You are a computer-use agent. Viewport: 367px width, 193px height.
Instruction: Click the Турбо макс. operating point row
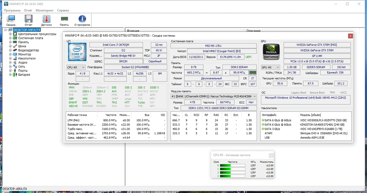117,129
